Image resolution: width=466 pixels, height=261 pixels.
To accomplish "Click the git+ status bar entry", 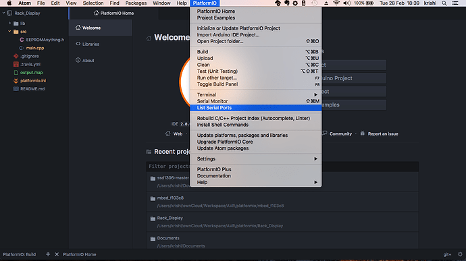I will (x=447, y=254).
